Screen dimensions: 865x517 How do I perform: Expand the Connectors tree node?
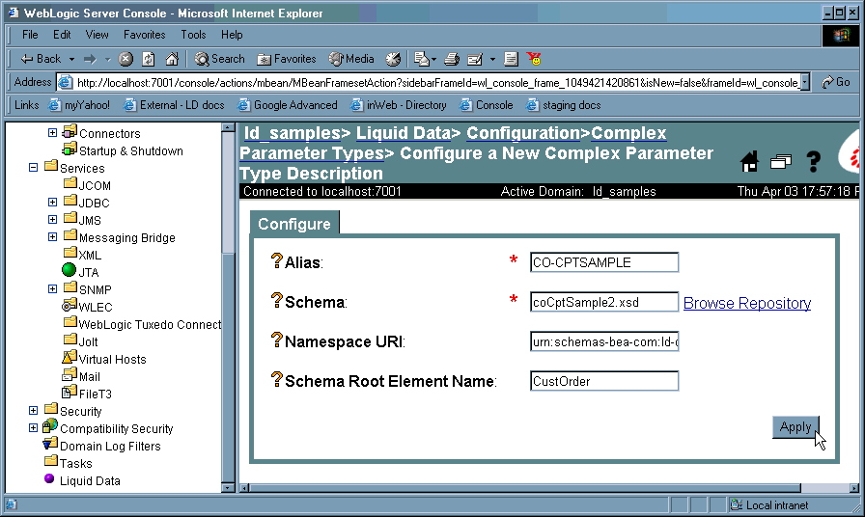click(52, 133)
